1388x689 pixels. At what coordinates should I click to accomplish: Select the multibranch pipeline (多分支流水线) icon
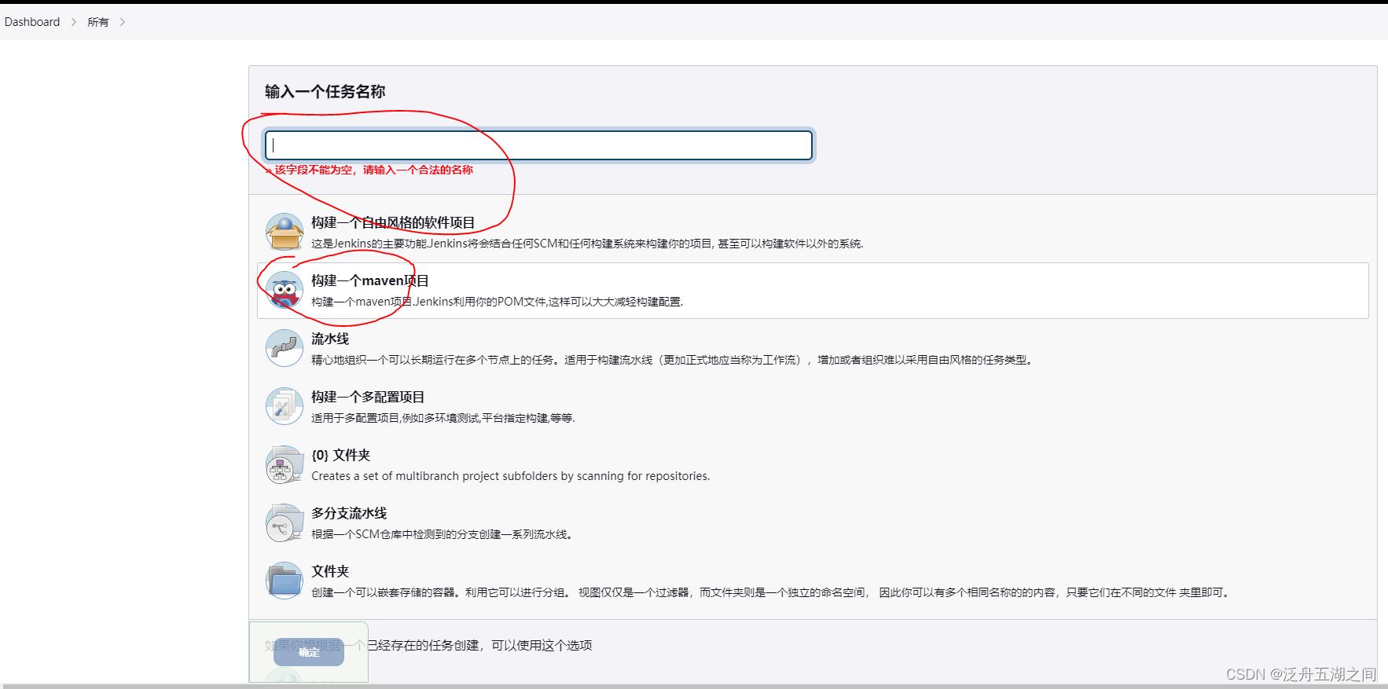click(285, 522)
